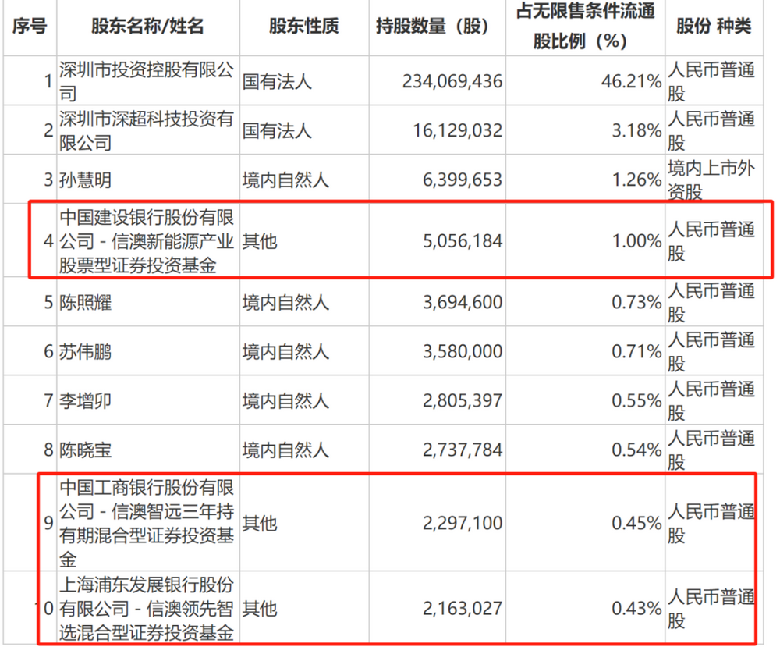
Task: Click the 股东名称/姓名 column header
Action: (x=147, y=26)
